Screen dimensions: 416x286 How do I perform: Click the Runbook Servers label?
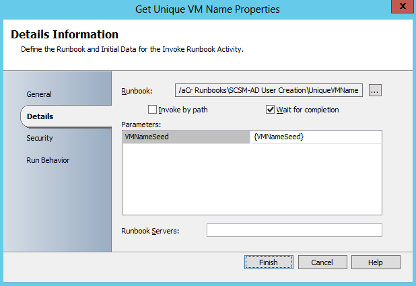pyautogui.click(x=154, y=231)
